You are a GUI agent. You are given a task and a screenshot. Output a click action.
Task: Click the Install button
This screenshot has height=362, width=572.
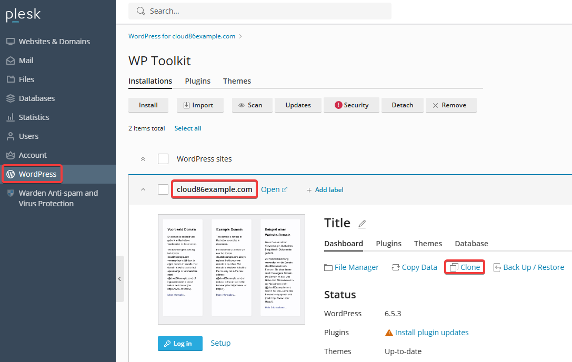148,105
